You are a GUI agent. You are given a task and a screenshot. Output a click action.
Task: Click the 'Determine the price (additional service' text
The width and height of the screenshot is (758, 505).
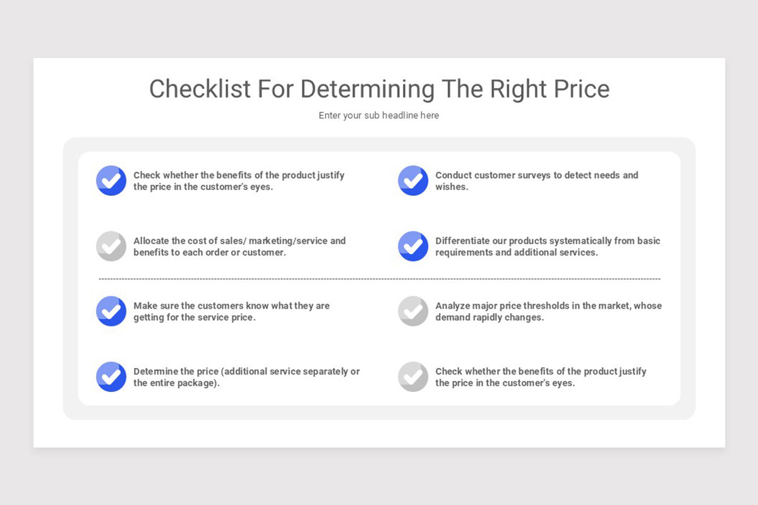tap(246, 377)
